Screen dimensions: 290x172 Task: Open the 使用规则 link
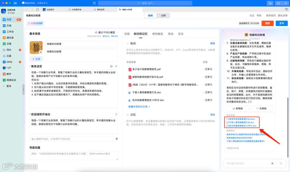click(x=271, y=16)
